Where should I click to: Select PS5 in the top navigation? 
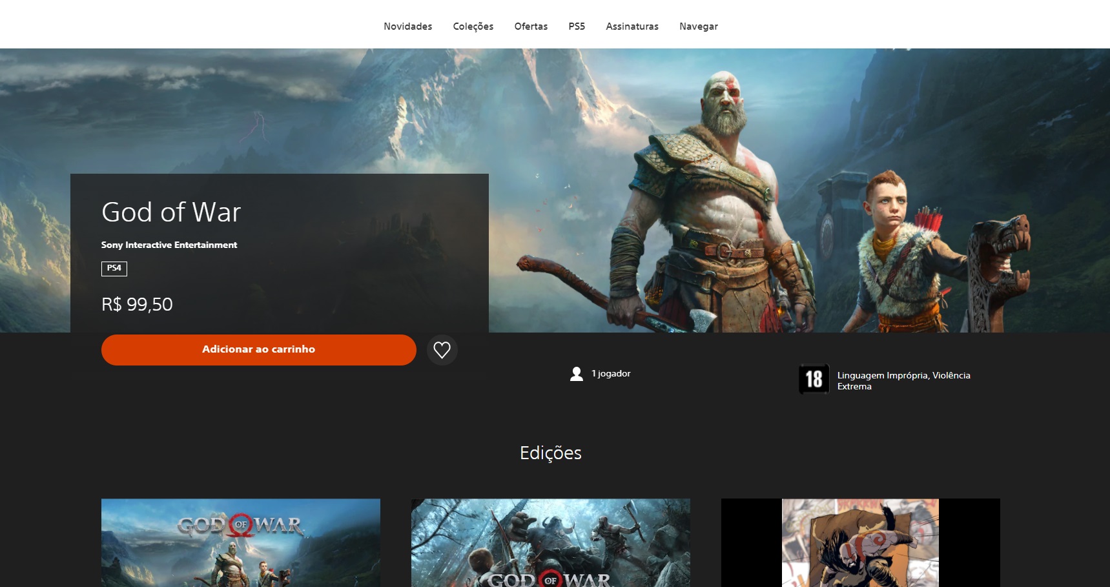coord(577,26)
